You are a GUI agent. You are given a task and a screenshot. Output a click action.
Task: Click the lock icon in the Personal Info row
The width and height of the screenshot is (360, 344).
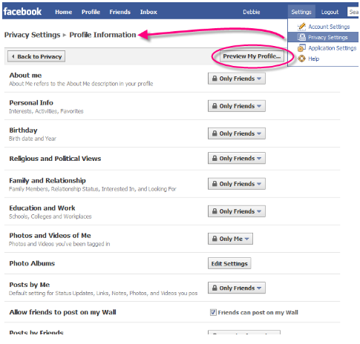(215, 106)
